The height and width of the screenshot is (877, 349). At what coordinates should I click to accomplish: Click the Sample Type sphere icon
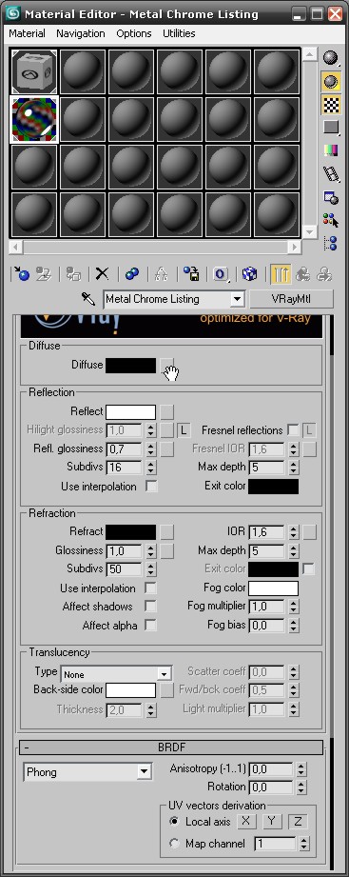pos(331,58)
